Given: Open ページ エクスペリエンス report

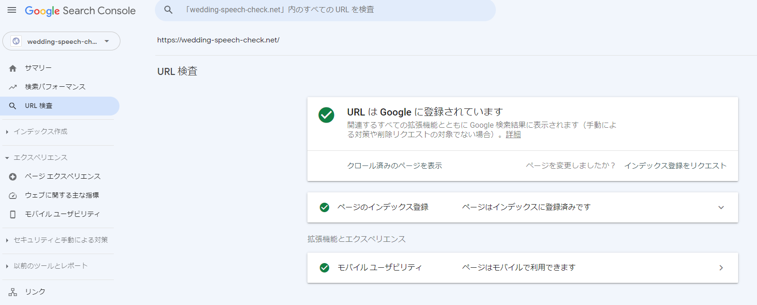Looking at the screenshot, I should [x=63, y=176].
